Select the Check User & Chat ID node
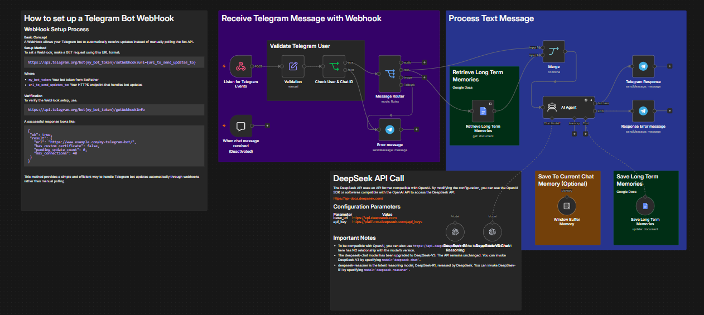The height and width of the screenshot is (315, 704). pos(334,66)
